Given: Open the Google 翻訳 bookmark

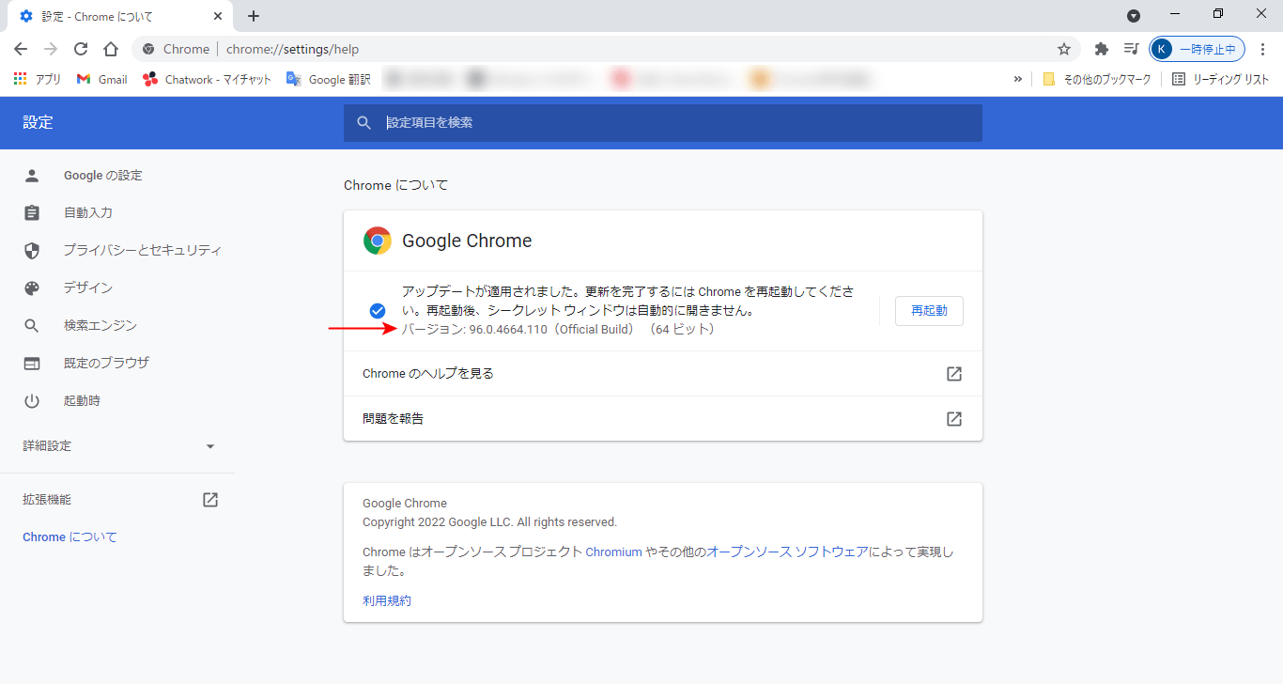Looking at the screenshot, I should [329, 79].
